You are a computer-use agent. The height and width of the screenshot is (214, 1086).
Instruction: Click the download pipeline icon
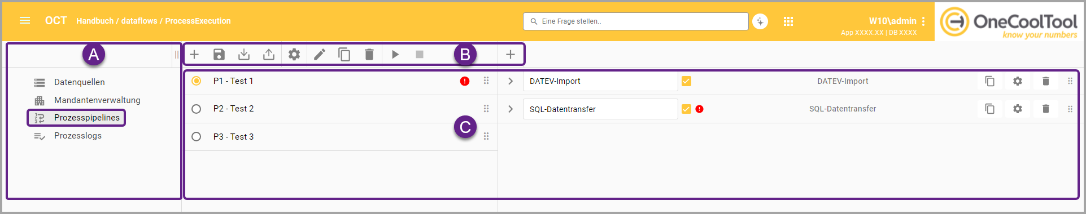click(244, 55)
